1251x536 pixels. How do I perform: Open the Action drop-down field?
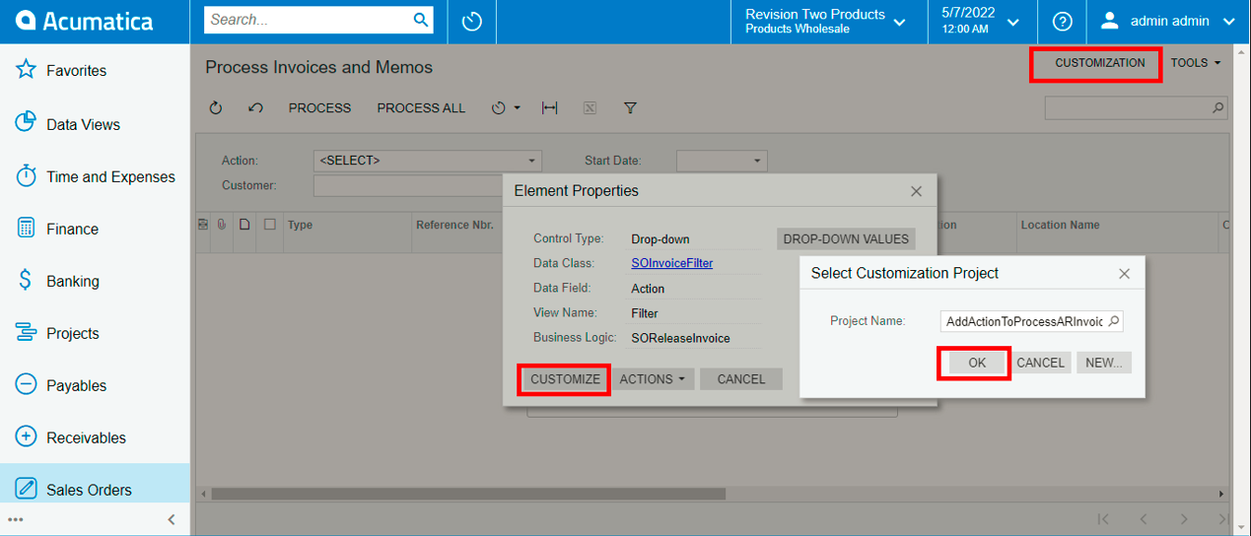pyautogui.click(x=427, y=161)
